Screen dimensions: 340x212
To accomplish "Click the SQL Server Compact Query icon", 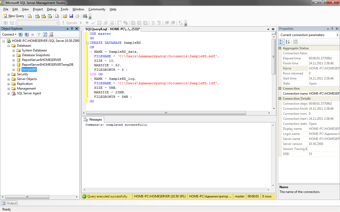I will tap(57, 16).
